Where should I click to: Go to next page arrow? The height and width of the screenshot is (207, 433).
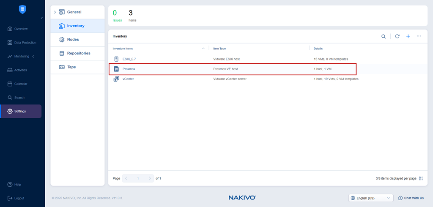click(x=150, y=179)
